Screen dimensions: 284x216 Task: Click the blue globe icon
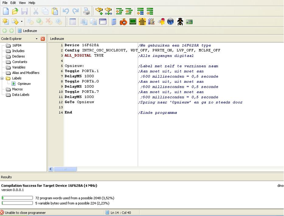pyautogui.click(x=170, y=22)
